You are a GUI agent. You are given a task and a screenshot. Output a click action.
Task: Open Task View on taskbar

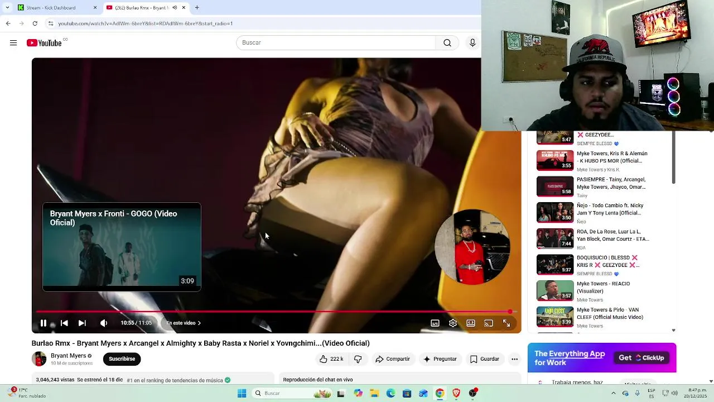pos(341,394)
